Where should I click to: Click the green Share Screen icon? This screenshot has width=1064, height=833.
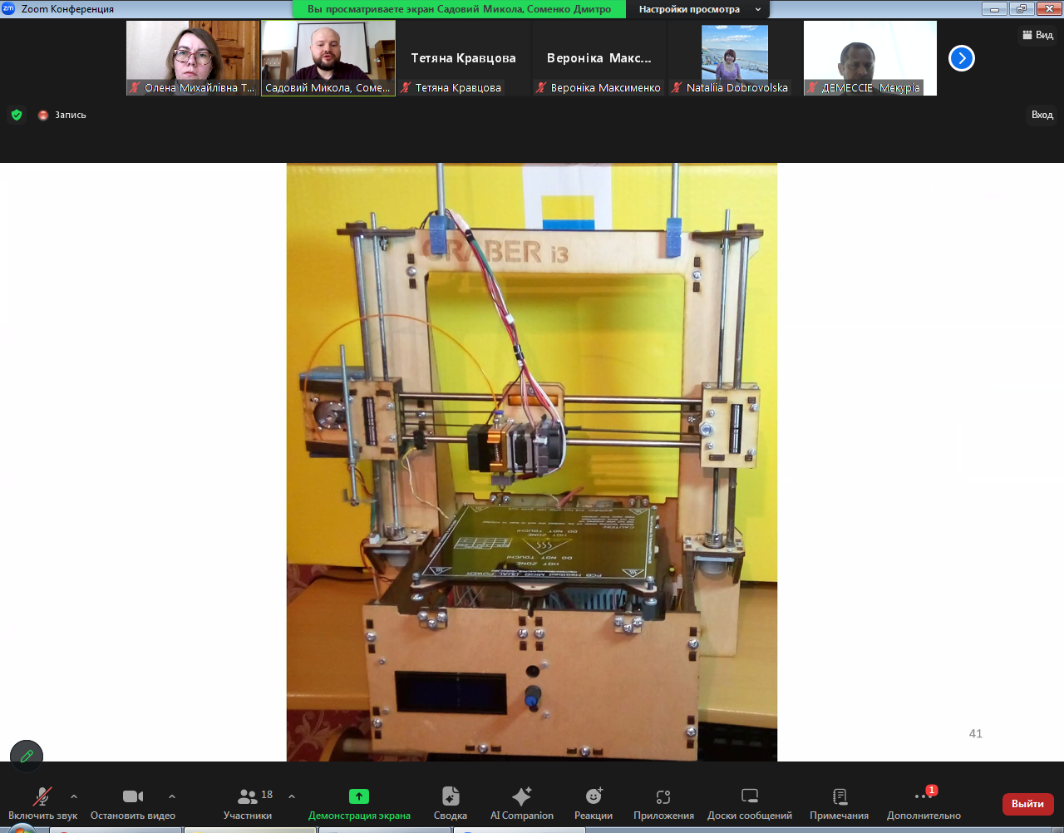click(x=359, y=796)
